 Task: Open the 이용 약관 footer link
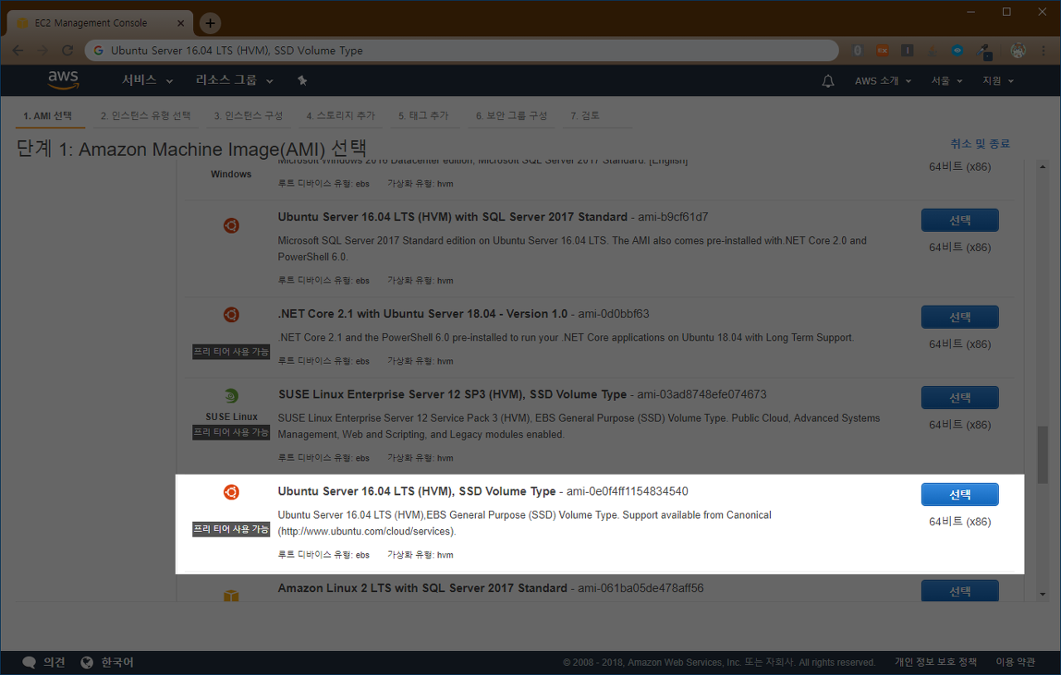1015,662
